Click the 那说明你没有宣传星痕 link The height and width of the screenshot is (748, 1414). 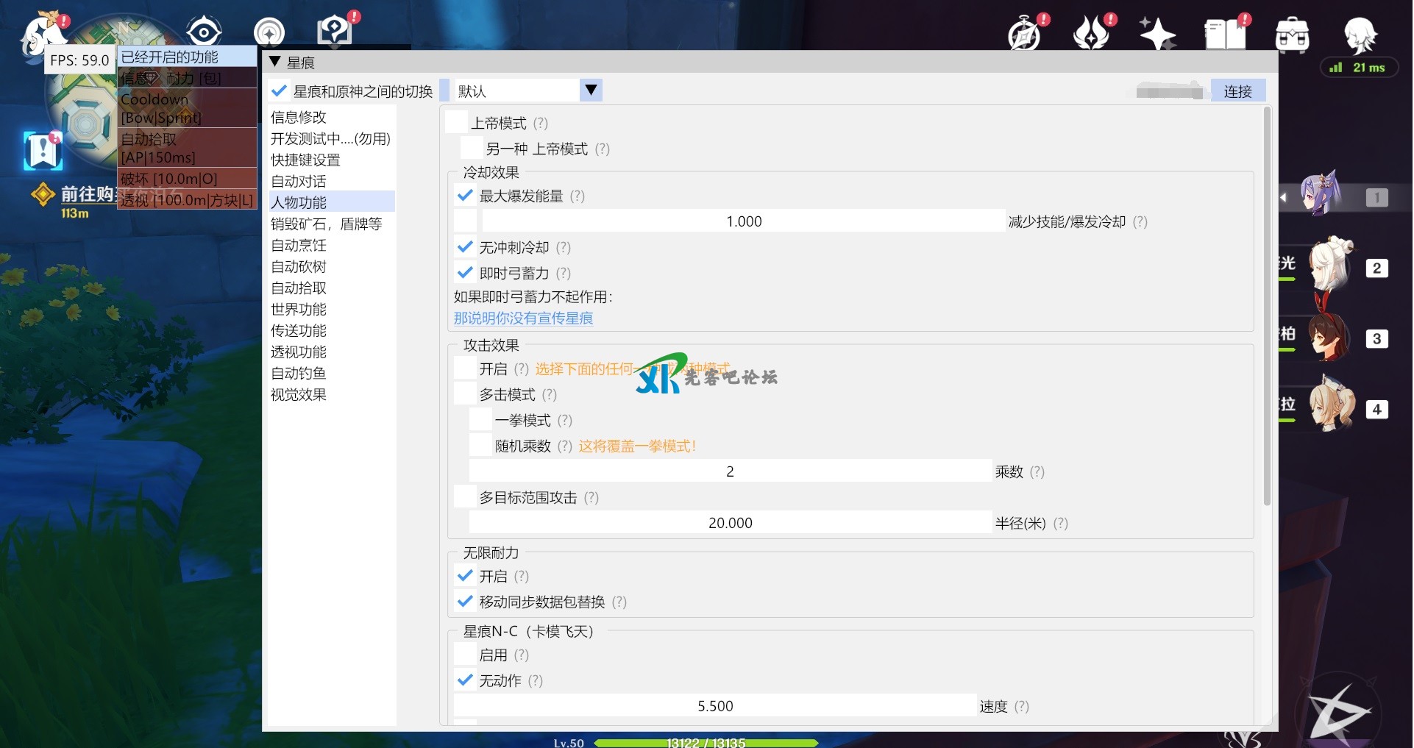(x=523, y=318)
